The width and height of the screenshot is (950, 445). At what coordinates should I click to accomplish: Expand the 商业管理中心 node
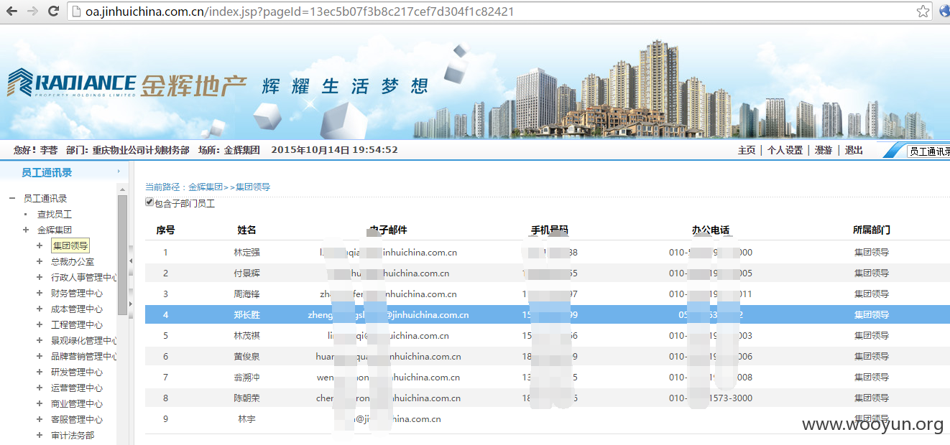(40, 403)
